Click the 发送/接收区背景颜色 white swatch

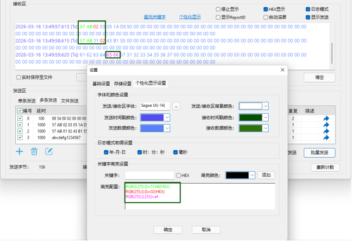pyautogui.click(x=251, y=106)
